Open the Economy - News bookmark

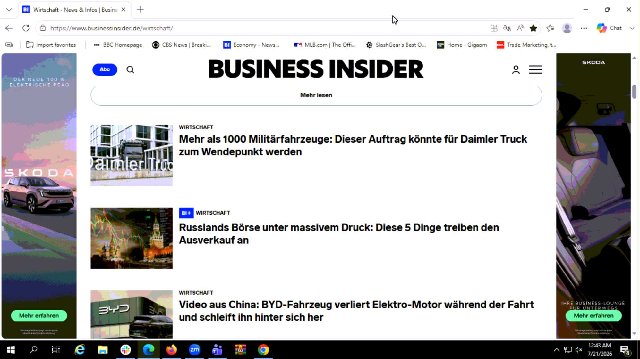(x=252, y=45)
